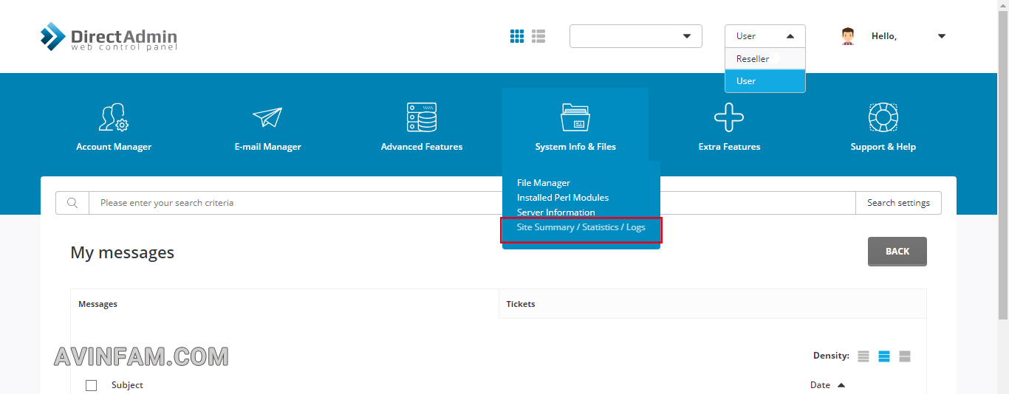Click the DirectAdmin logo
This screenshot has width=1009, height=394.
109,37
